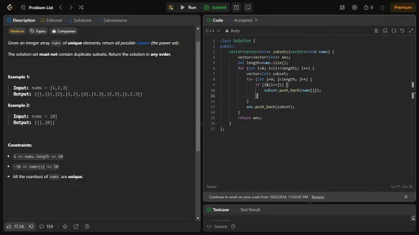Image resolution: width=419 pixels, height=235 pixels.
Task: Click the streak flame counter
Action: [x=368, y=7]
